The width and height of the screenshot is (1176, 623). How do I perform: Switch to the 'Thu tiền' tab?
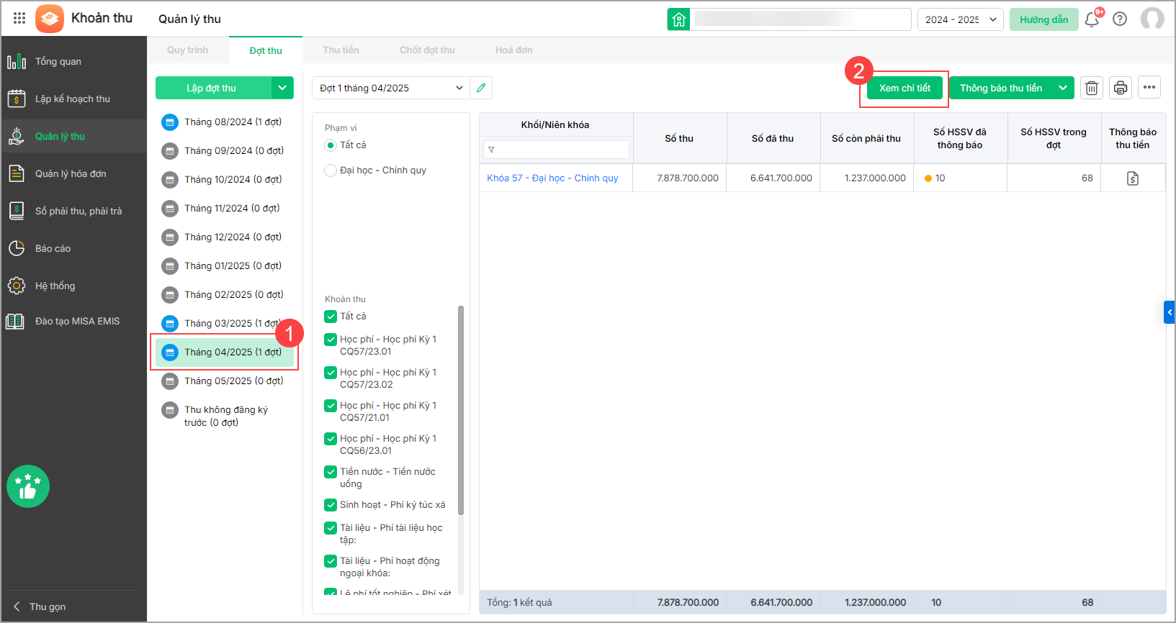click(x=341, y=50)
